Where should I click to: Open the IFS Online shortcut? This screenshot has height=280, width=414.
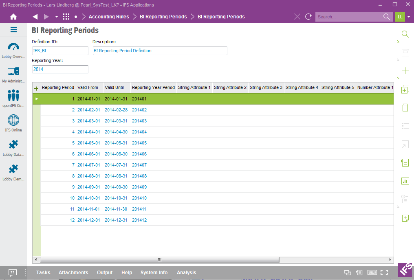pos(13,123)
